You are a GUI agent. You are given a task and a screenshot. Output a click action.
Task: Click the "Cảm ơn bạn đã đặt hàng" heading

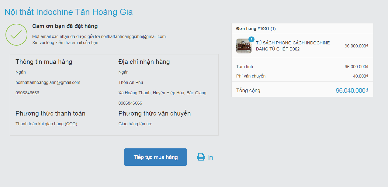(65, 26)
